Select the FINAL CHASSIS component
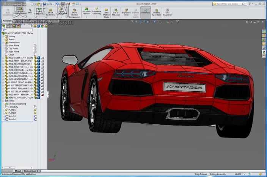 (20, 98)
